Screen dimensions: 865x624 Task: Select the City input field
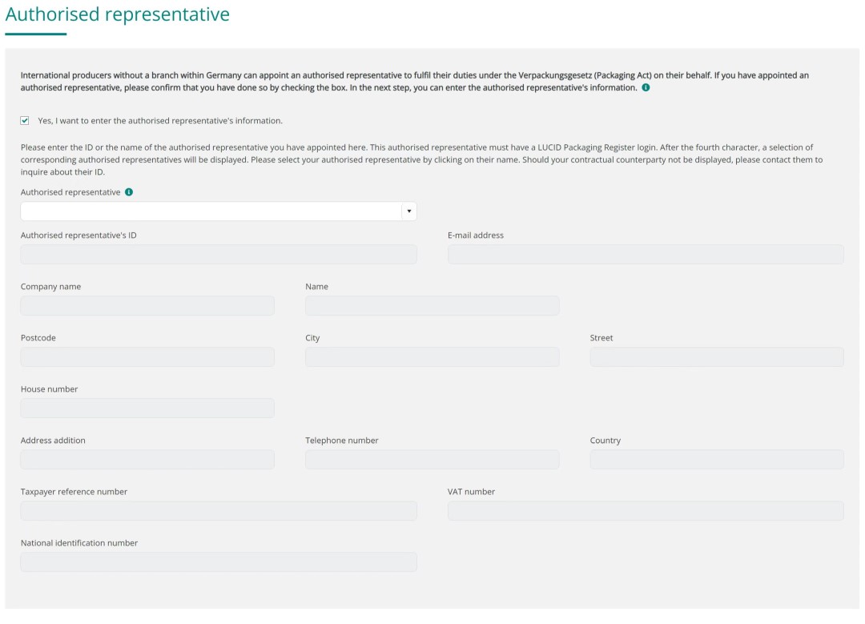click(x=432, y=357)
